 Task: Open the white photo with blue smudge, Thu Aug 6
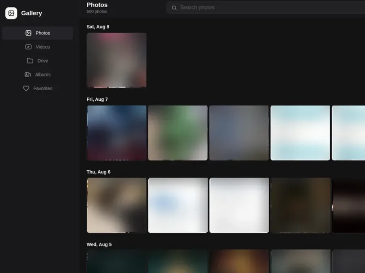tap(178, 205)
